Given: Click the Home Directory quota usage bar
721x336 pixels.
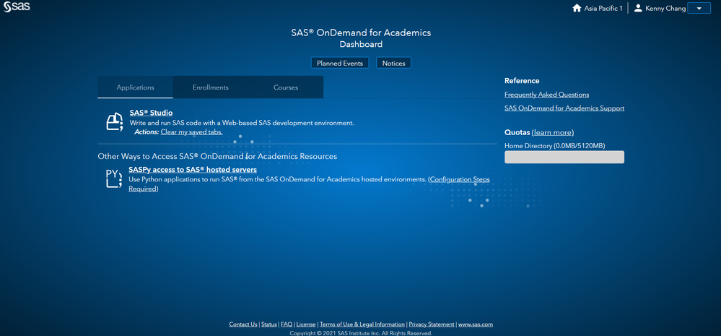Looking at the screenshot, I should tap(564, 157).
